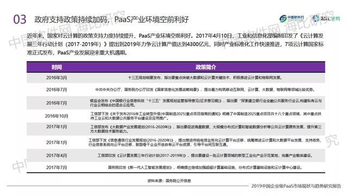Click the "时间" table header
The height and width of the screenshot is (196, 348).
point(57,67)
